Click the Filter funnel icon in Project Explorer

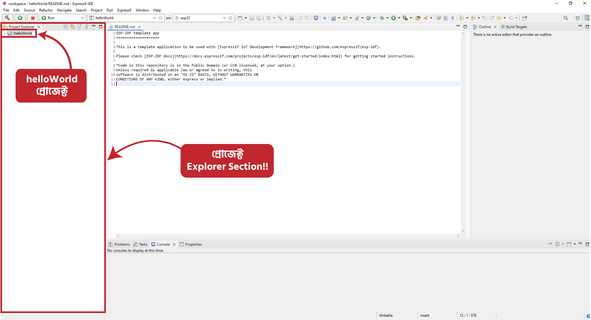tap(80, 27)
